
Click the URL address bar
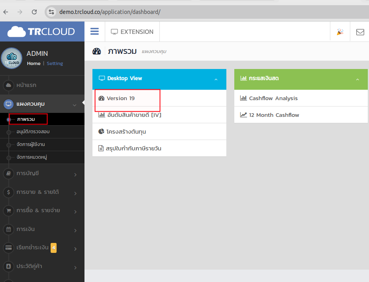click(x=207, y=12)
